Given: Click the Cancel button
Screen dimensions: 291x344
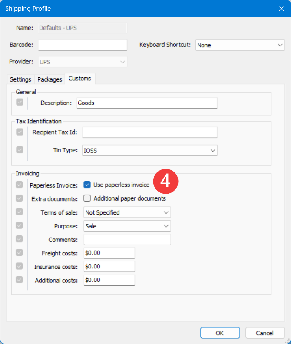Looking at the screenshot, I should pos(265,333).
